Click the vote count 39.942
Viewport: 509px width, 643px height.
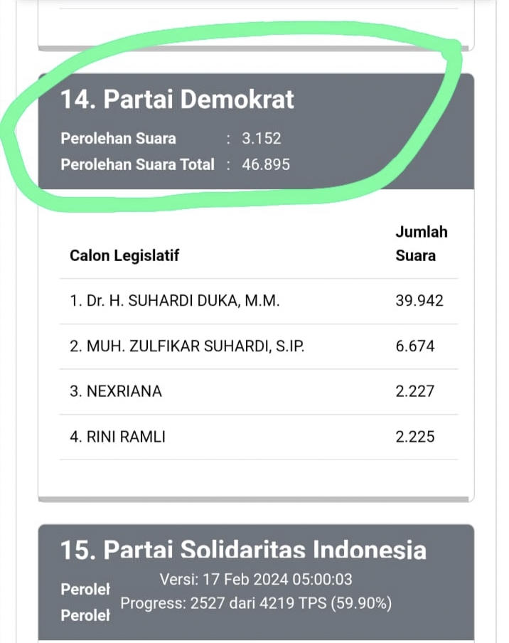(419, 301)
